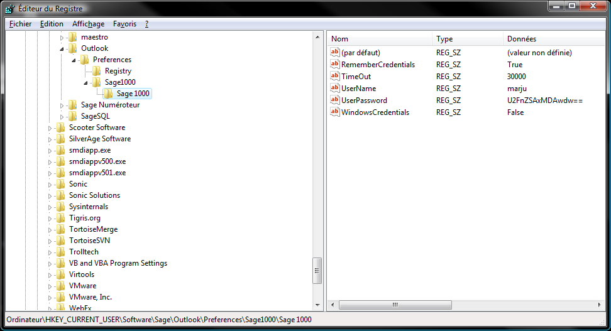Select the Sonic key label
Viewport: 611px width, 331px height.
pyautogui.click(x=79, y=184)
